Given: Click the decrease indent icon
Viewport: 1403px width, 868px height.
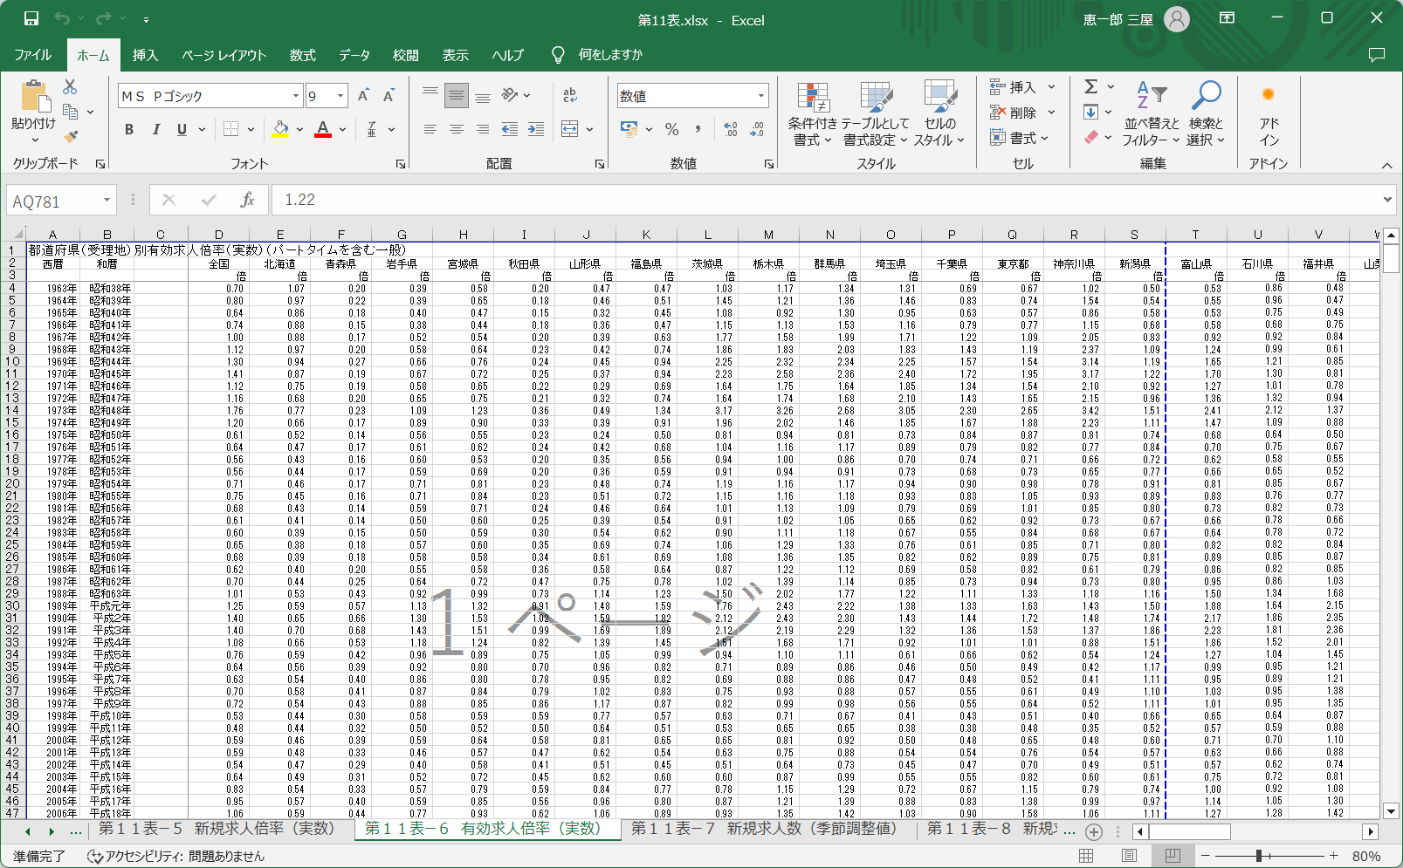Looking at the screenshot, I should (510, 129).
